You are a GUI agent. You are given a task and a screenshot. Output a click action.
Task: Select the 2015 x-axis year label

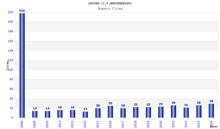point(98,124)
